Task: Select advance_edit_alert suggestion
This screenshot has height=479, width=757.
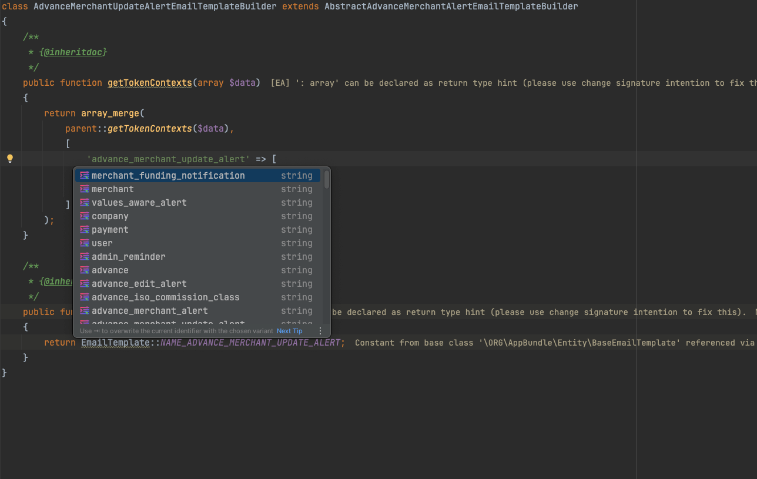Action: [x=197, y=284]
